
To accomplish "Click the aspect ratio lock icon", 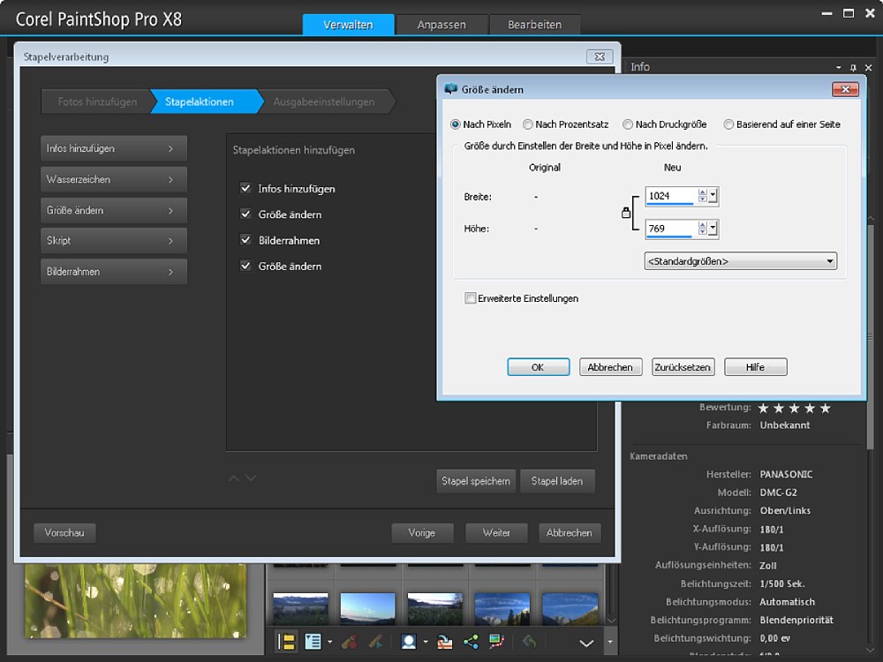I will tap(626, 212).
